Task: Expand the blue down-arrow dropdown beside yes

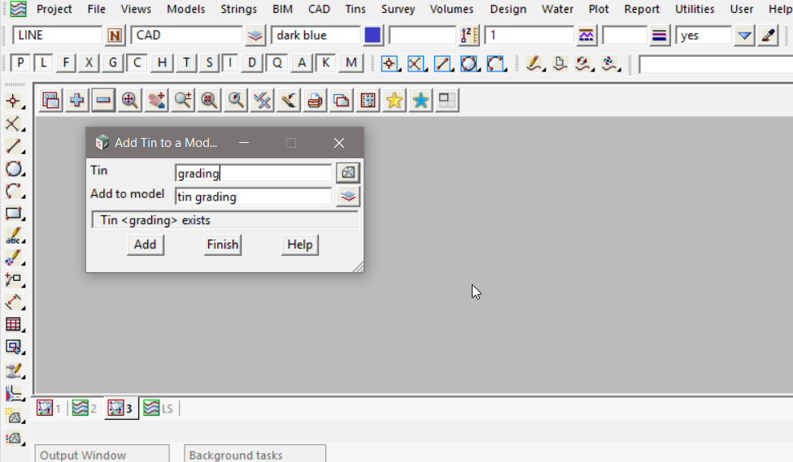Action: [744, 36]
